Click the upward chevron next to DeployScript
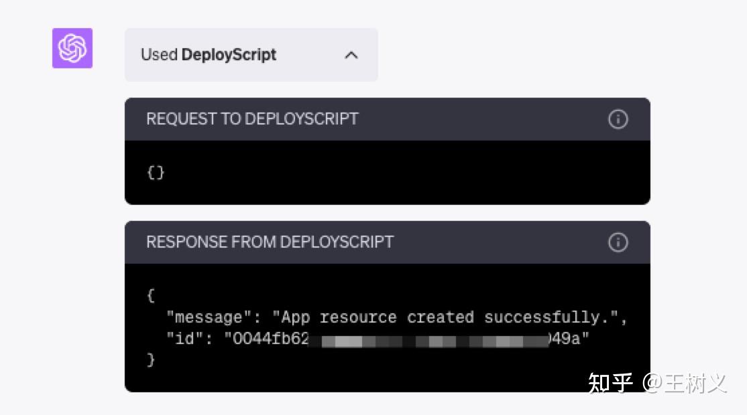The image size is (747, 415). pyautogui.click(x=351, y=55)
